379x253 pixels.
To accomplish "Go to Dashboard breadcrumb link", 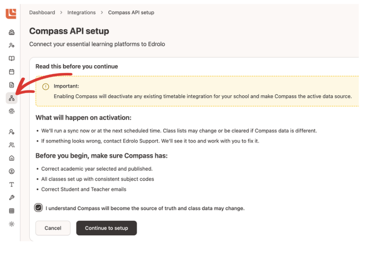I will point(42,12).
